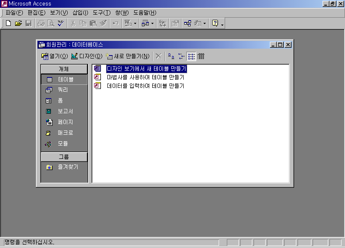Viewport: 345px width, 248px height.
Task: Click the Print toolbar icon
Action: click(x=41, y=23)
